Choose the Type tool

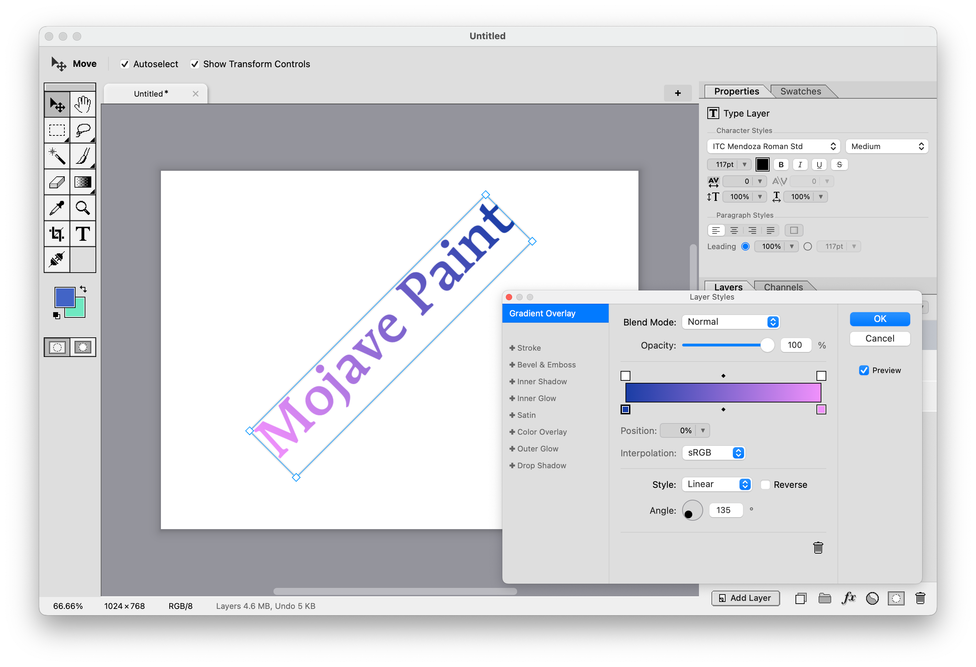tap(83, 234)
